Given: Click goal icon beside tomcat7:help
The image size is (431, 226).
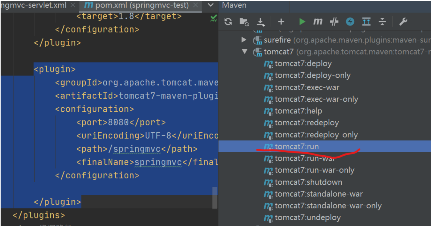Looking at the screenshot, I should tap(268, 111).
